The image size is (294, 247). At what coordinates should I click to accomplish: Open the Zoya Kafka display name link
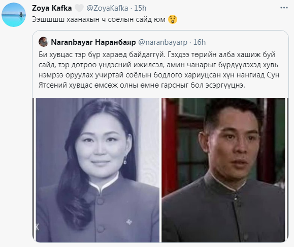52,8
